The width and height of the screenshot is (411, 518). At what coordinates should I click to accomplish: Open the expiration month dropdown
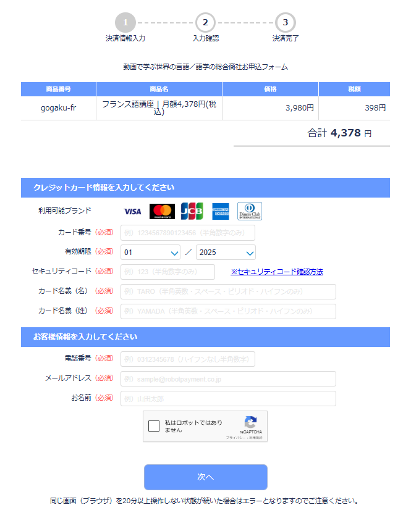click(151, 253)
